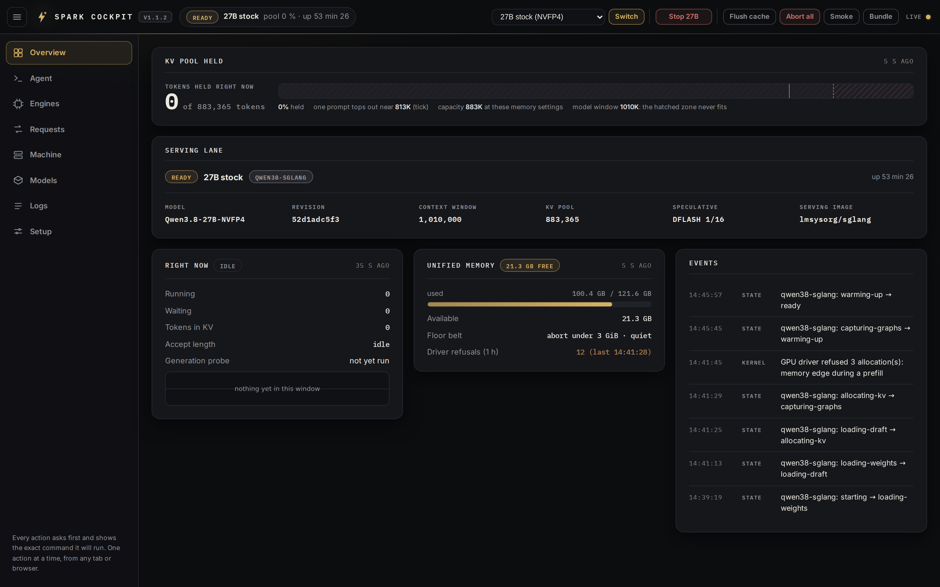940x587 pixels.
Task: Click Flush cache
Action: pyautogui.click(x=749, y=17)
